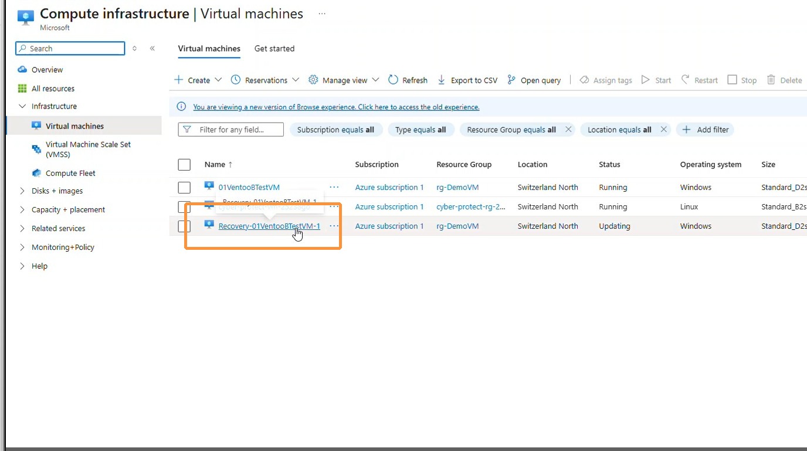Click the Assign tags icon
This screenshot has width=807, height=451.
(584, 80)
